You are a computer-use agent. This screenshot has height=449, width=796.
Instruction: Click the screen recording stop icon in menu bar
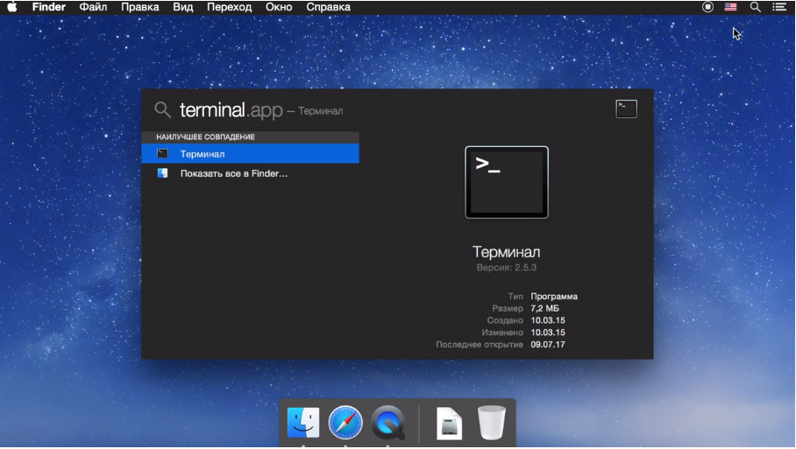click(x=708, y=7)
